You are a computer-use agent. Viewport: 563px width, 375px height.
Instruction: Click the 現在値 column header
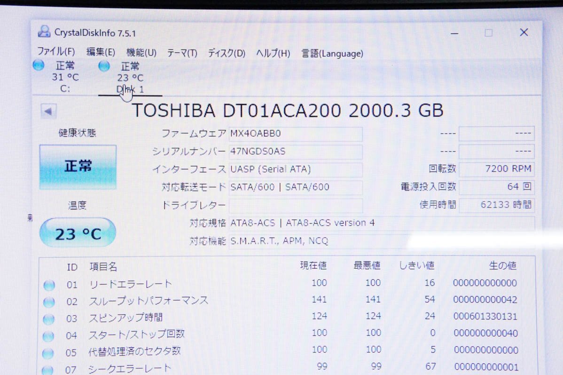point(313,266)
